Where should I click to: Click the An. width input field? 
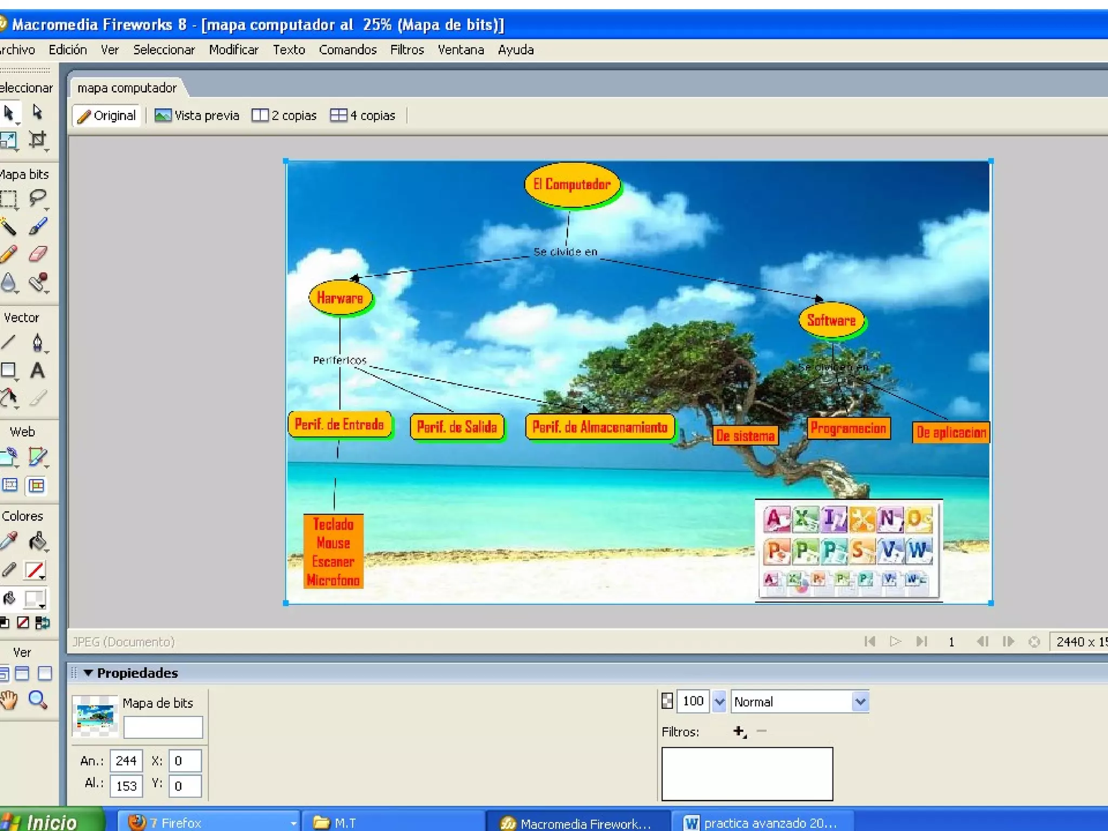[x=126, y=761]
